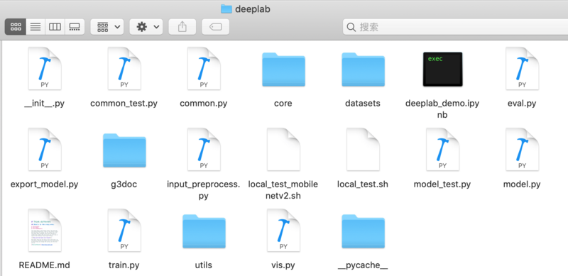Open the gear action menu
568x276 pixels.
point(146,27)
